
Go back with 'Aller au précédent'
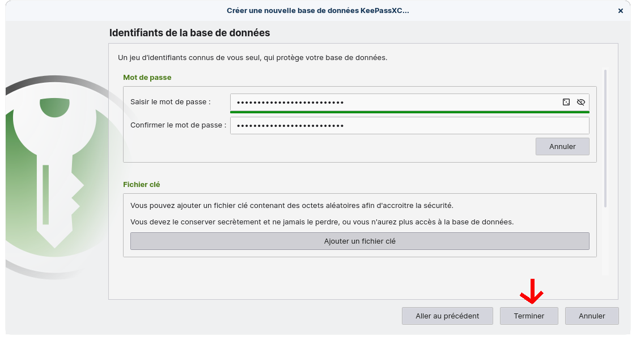point(447,316)
